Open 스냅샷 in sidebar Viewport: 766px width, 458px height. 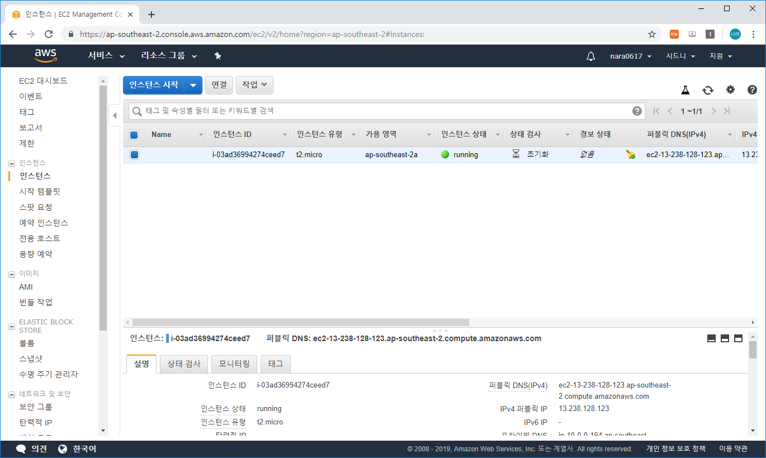[x=31, y=358]
